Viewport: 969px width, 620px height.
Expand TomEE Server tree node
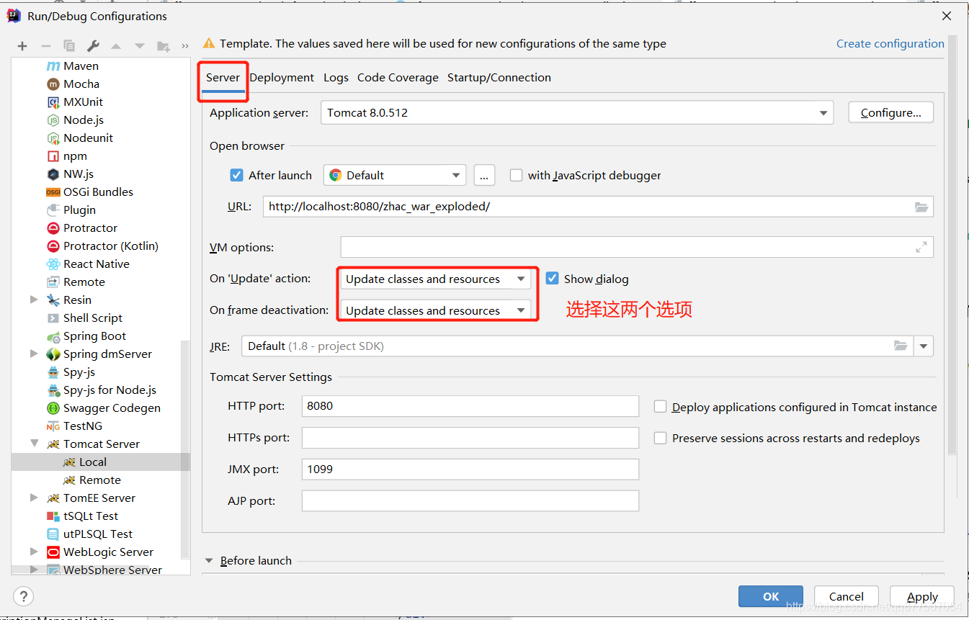tap(34, 498)
